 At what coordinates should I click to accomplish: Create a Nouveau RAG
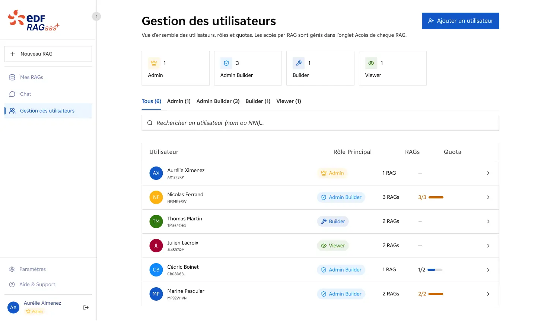point(48,54)
